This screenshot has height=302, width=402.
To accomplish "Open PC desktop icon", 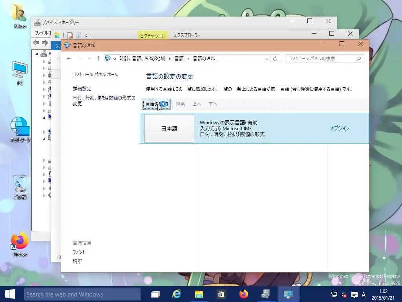I will pos(20,73).
